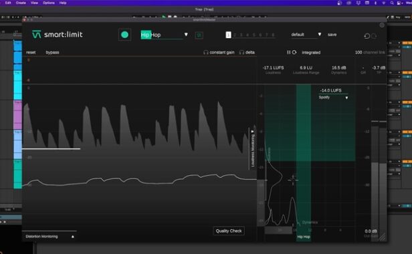The height and width of the screenshot is (254, 412).
Task: Click the 100 channel link value
Action: pos(358,52)
